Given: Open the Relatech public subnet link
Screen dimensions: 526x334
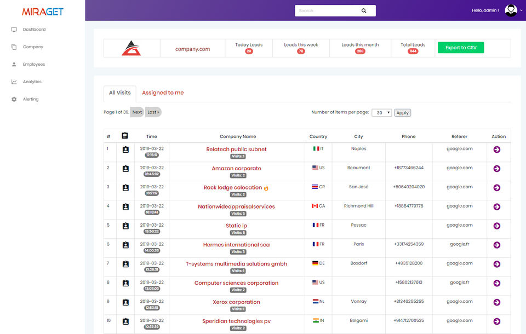Looking at the screenshot, I should coord(236,149).
